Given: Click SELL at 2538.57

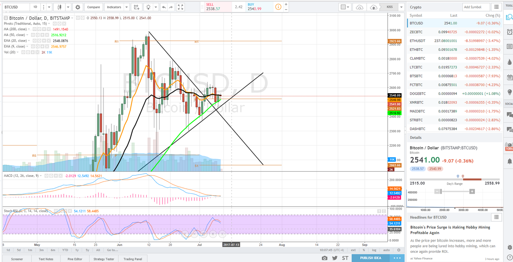Looking at the screenshot, I should (x=218, y=6).
